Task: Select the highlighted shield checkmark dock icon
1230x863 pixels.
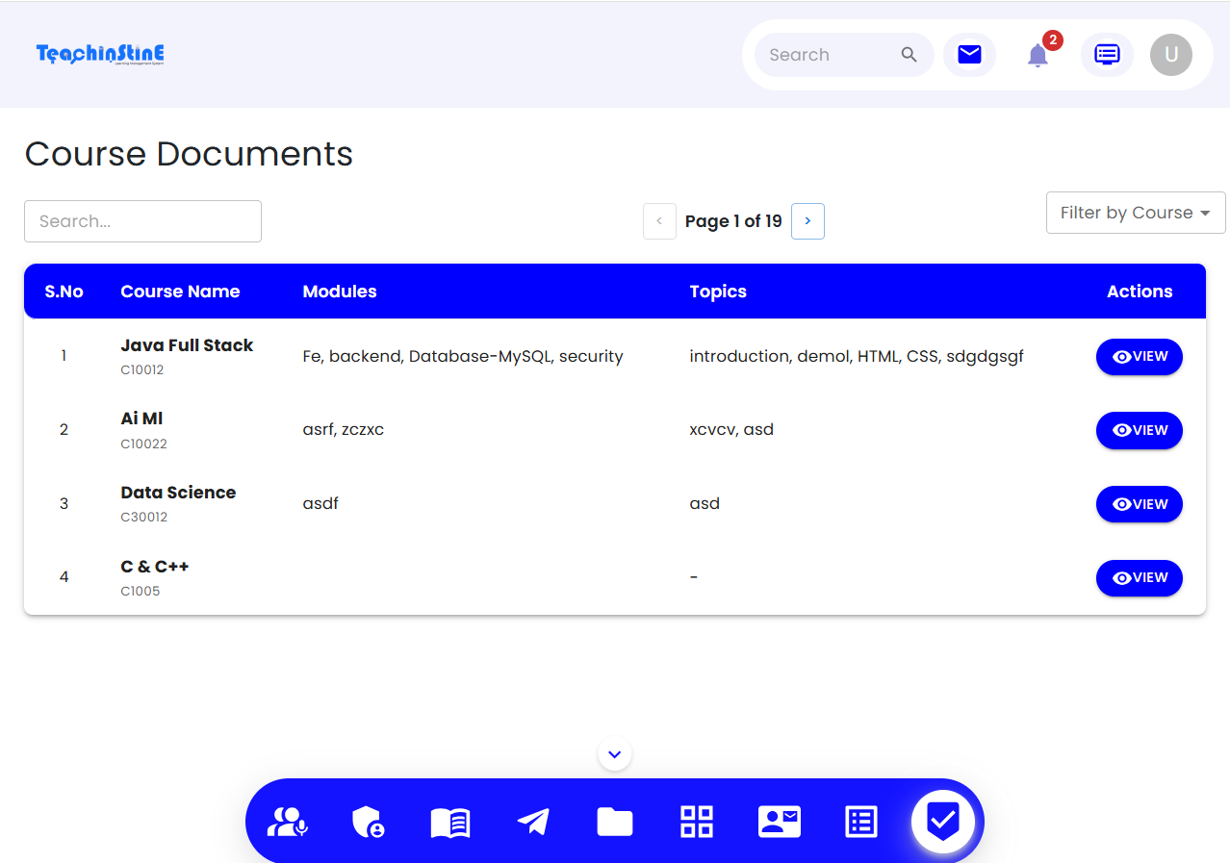Action: (x=943, y=822)
